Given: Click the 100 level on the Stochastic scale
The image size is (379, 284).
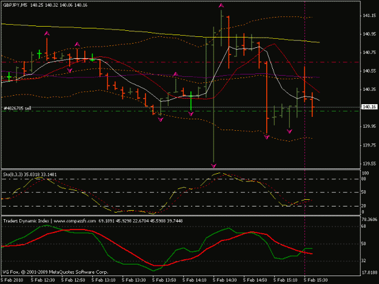Looking at the screenshot, I should click(366, 173).
